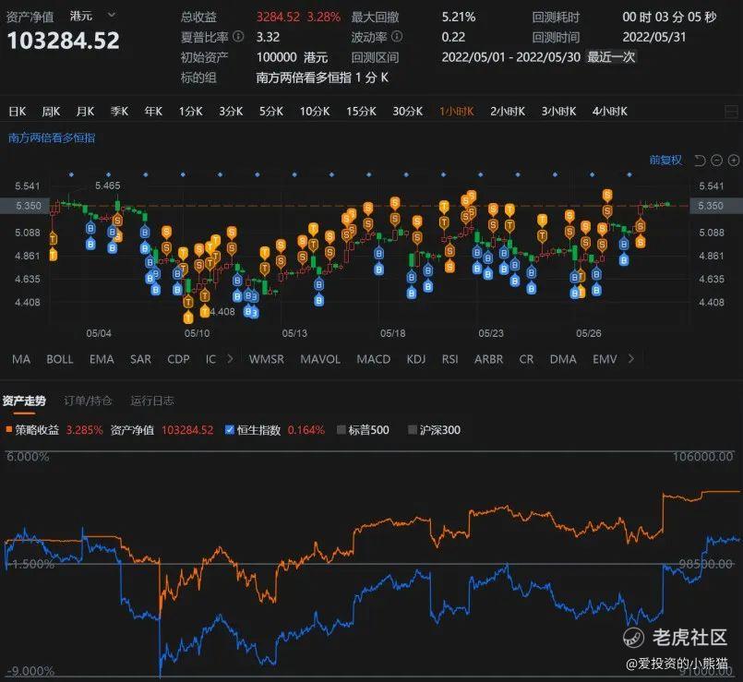Viewport: 743px width, 682px height.
Task: Show the KDJ sub-indicator
Action: point(416,359)
